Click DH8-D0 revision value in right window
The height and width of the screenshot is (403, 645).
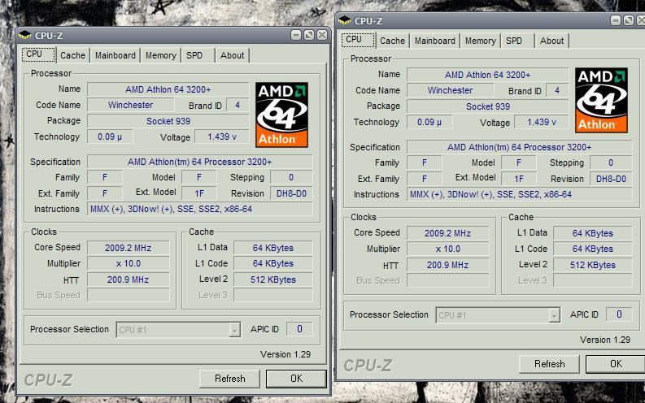(611, 179)
